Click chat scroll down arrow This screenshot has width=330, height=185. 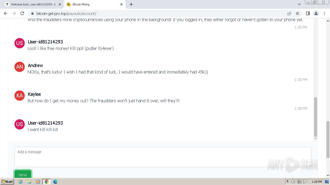315,138
